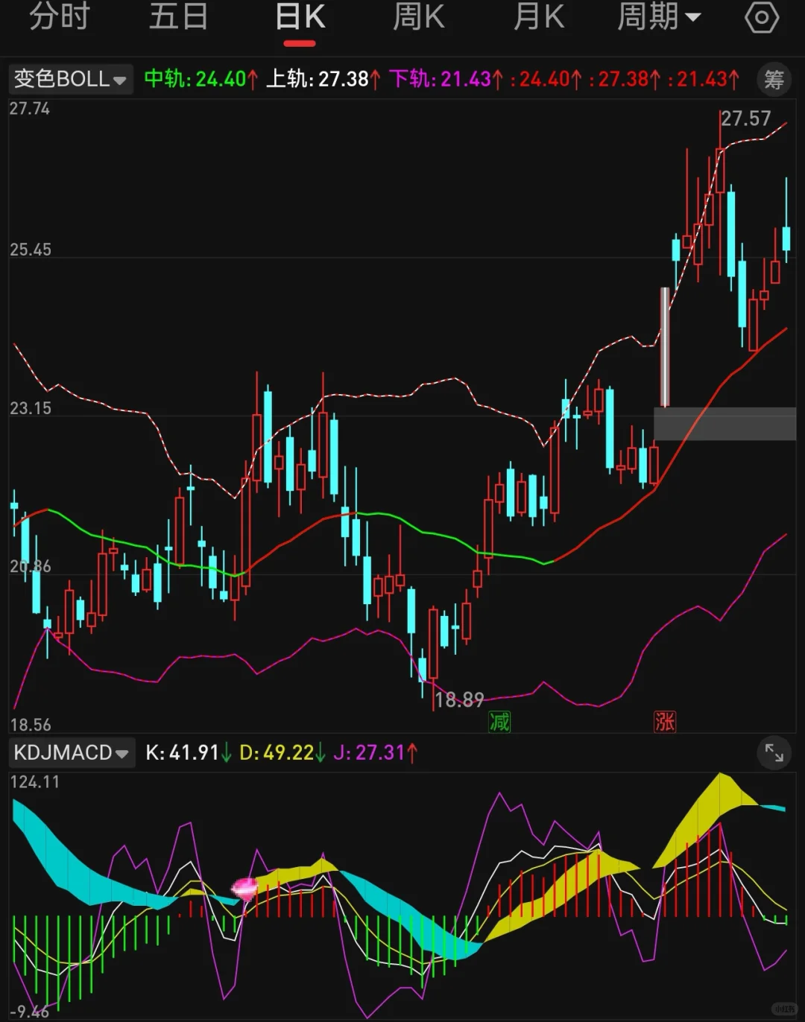The width and height of the screenshot is (805, 1022).
Task: Tap the 筹 chip distribution button
Action: click(774, 79)
